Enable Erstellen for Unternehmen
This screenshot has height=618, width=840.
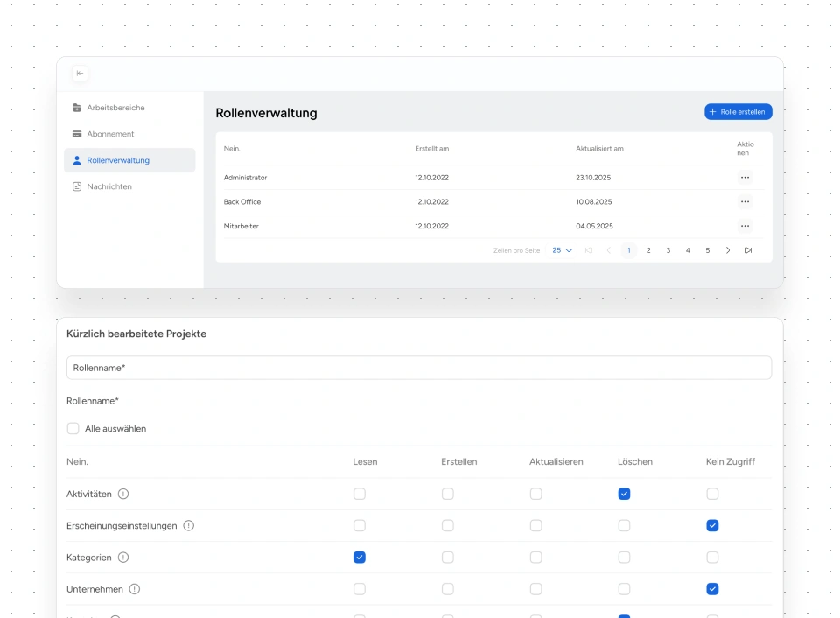pos(448,589)
